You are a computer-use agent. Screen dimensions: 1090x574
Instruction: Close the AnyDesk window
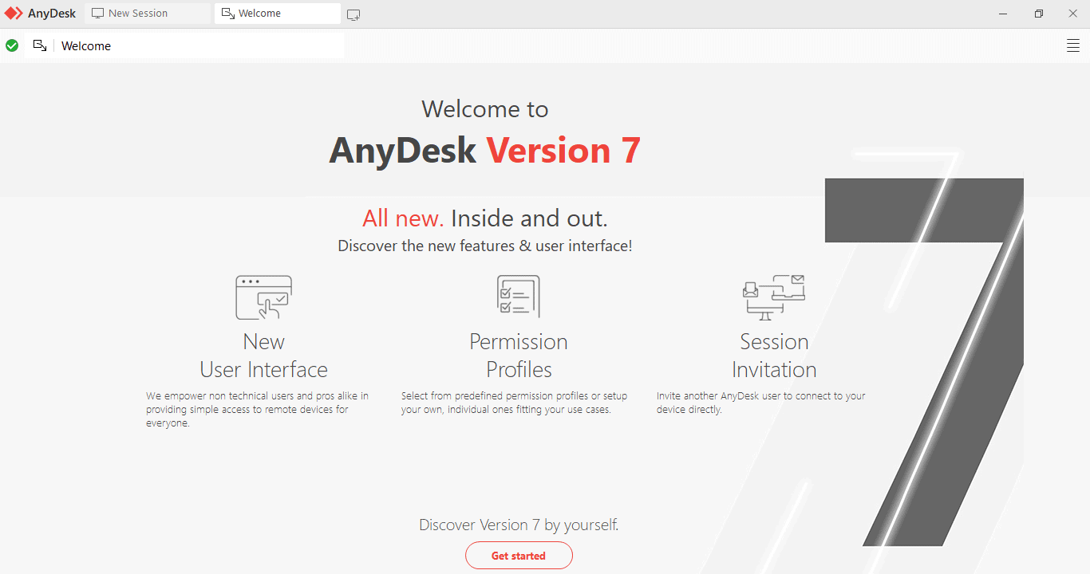click(x=1072, y=14)
